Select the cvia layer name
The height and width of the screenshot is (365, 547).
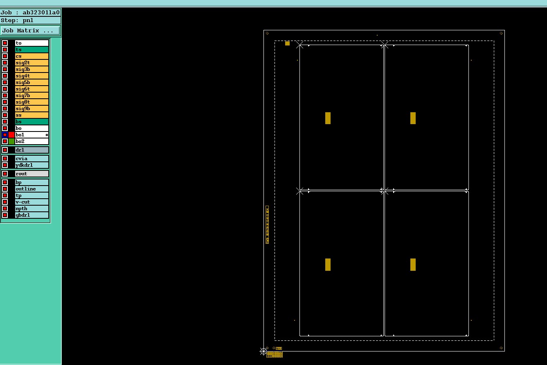pyautogui.click(x=32, y=159)
